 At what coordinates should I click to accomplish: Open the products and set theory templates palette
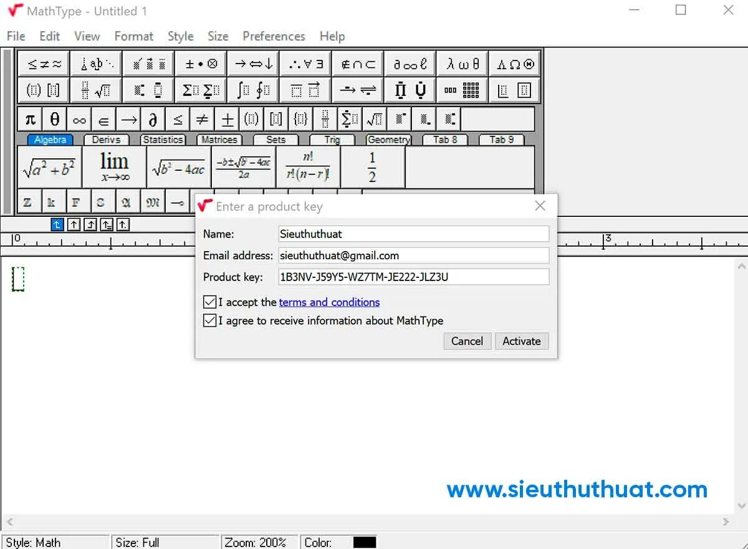point(410,90)
